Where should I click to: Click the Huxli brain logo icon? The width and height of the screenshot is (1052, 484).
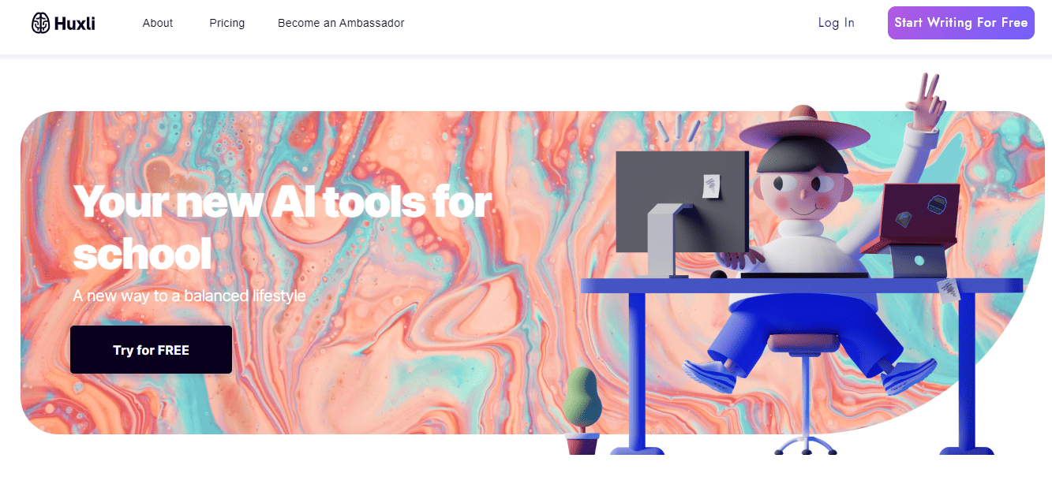point(40,23)
